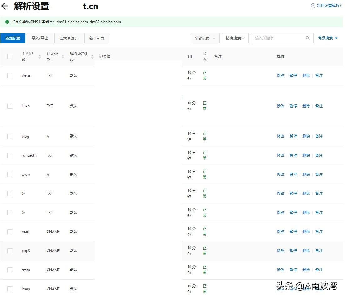Focus the 输入关键字 search field
The image size is (345, 298).
coord(278,38)
